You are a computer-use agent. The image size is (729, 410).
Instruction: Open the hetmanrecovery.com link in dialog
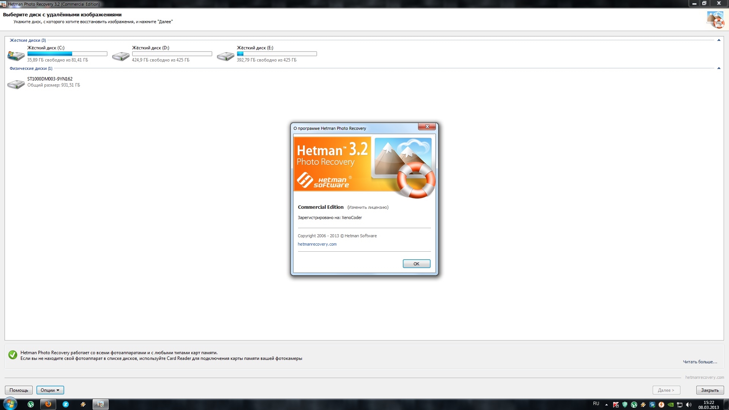click(317, 244)
